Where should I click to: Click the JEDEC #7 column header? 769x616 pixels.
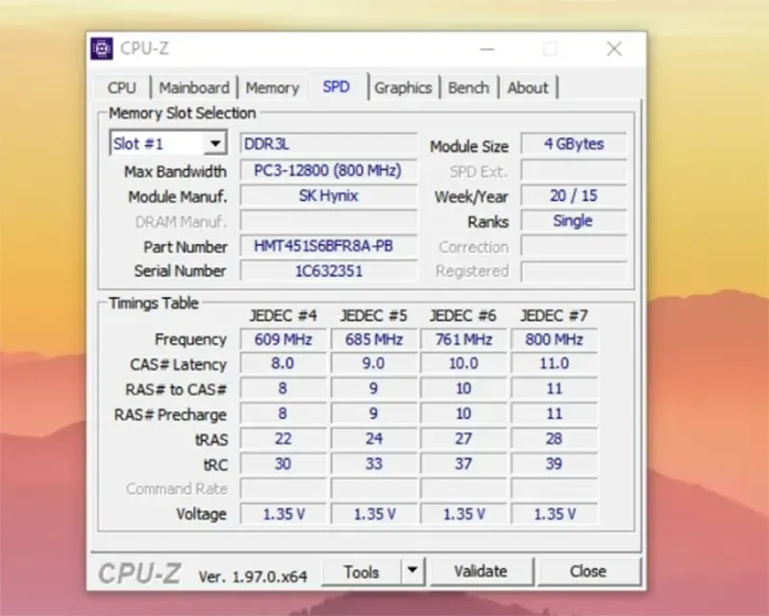(555, 316)
